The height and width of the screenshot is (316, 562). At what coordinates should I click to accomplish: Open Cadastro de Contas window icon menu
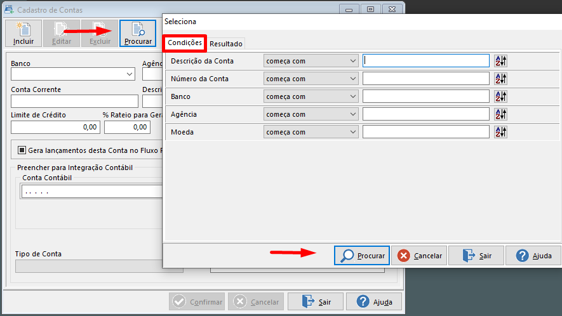pyautogui.click(x=10, y=10)
